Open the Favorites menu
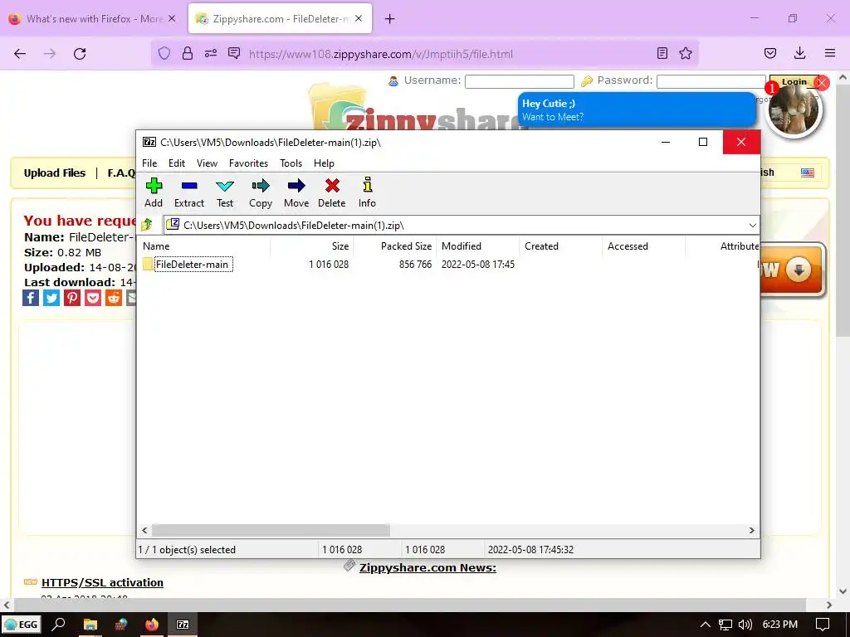Screen dimensions: 850x637 (248, 163)
